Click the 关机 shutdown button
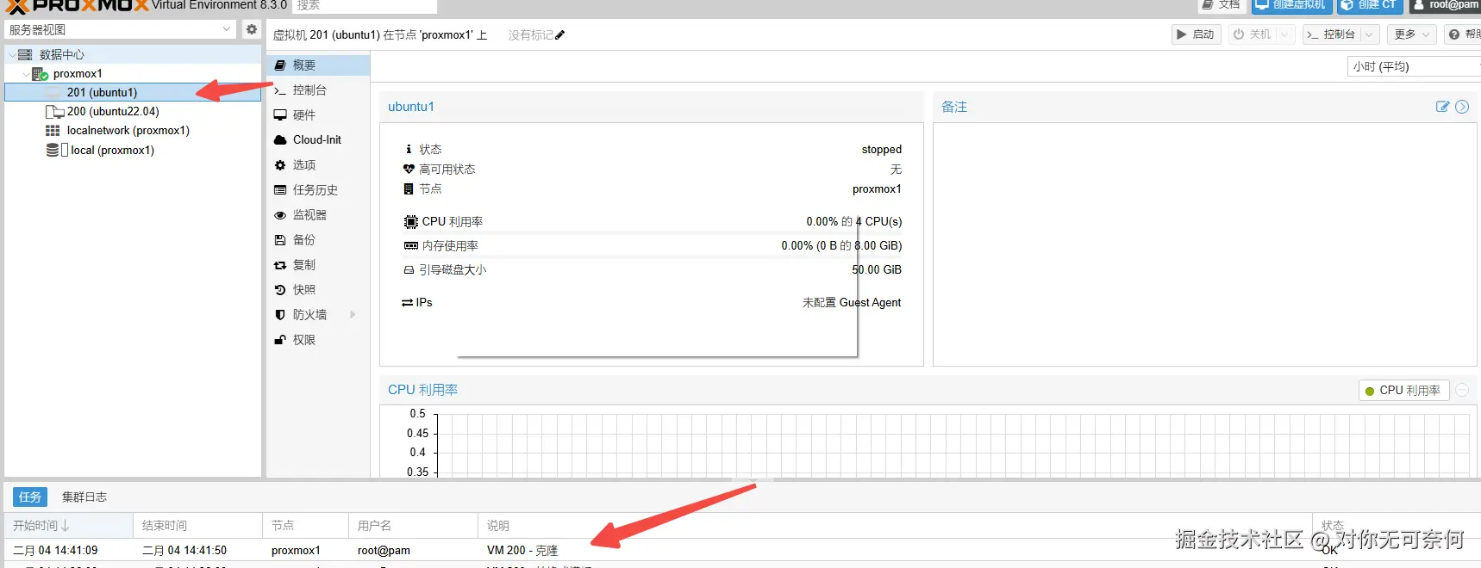The width and height of the screenshot is (1481, 568). pos(1252,34)
